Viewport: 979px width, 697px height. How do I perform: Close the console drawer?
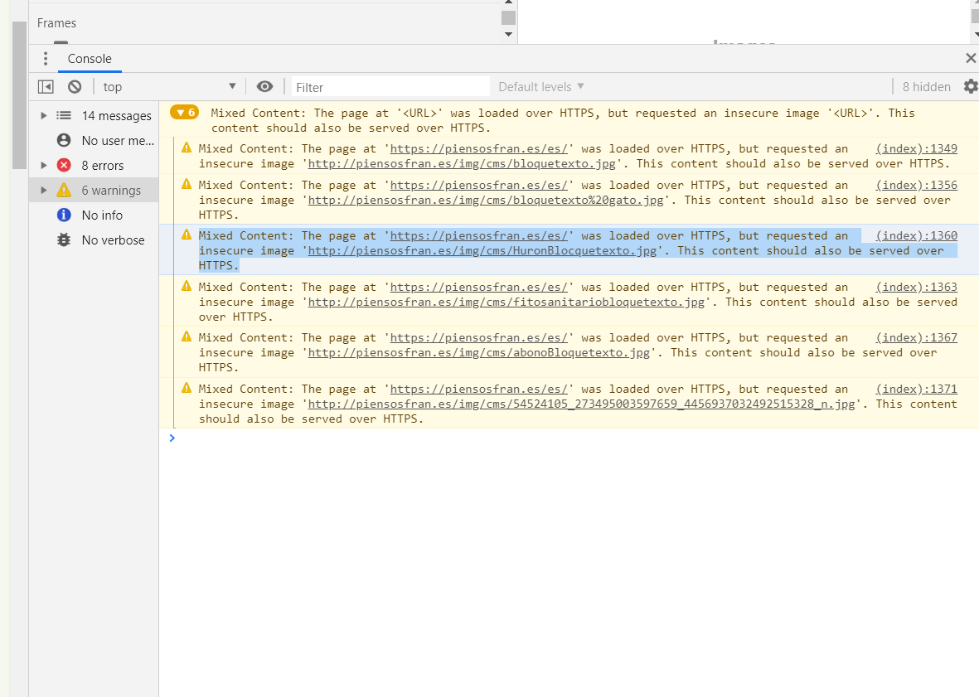(970, 58)
